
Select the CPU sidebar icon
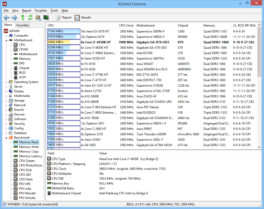pyautogui.click(x=22, y=45)
